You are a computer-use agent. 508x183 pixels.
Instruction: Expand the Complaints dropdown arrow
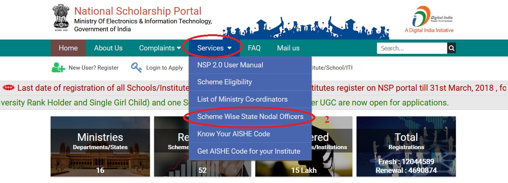[x=179, y=48]
